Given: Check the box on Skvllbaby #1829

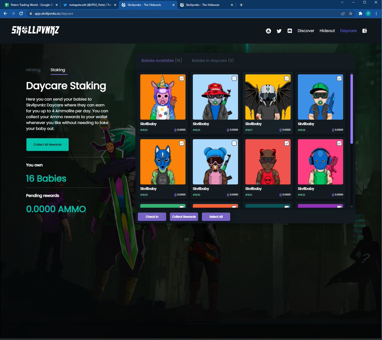Looking at the screenshot, I should coord(182,143).
